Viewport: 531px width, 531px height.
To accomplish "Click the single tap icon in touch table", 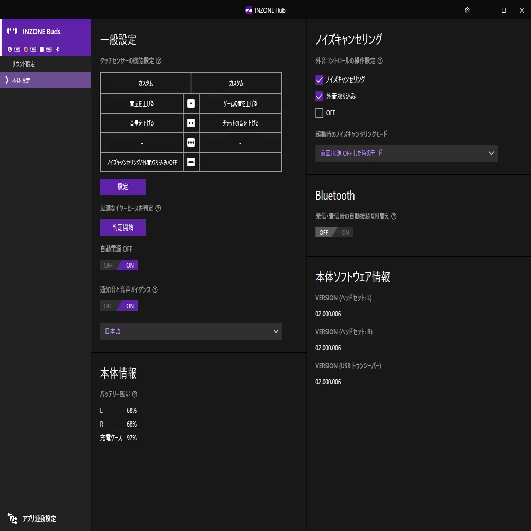I will [191, 103].
